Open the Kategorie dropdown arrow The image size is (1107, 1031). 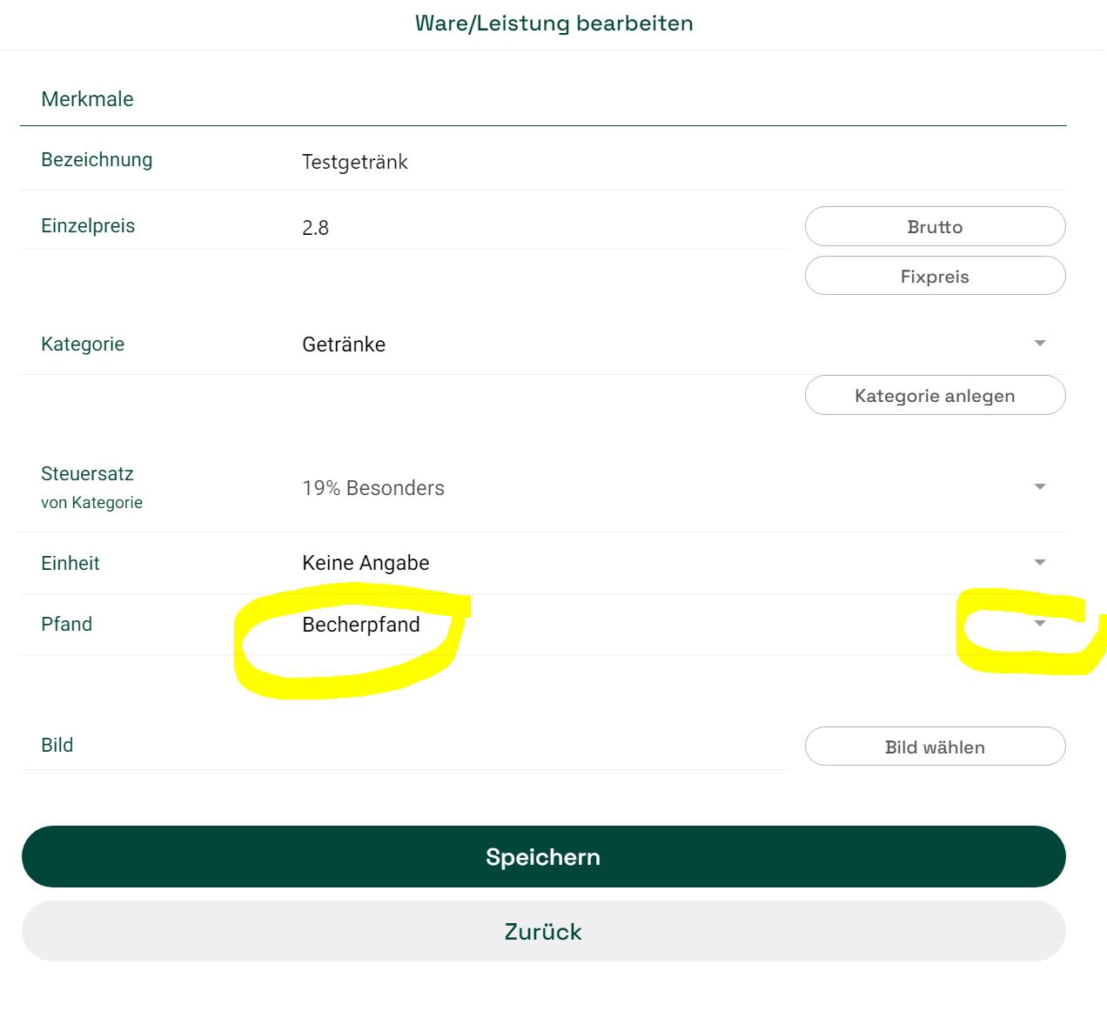coord(1039,344)
